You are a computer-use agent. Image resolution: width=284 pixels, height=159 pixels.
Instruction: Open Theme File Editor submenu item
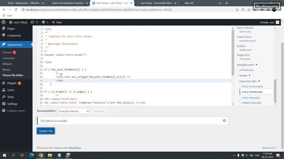(x=13, y=75)
